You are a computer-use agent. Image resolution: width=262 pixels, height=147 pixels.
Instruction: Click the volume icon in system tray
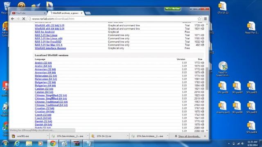tap(242, 143)
